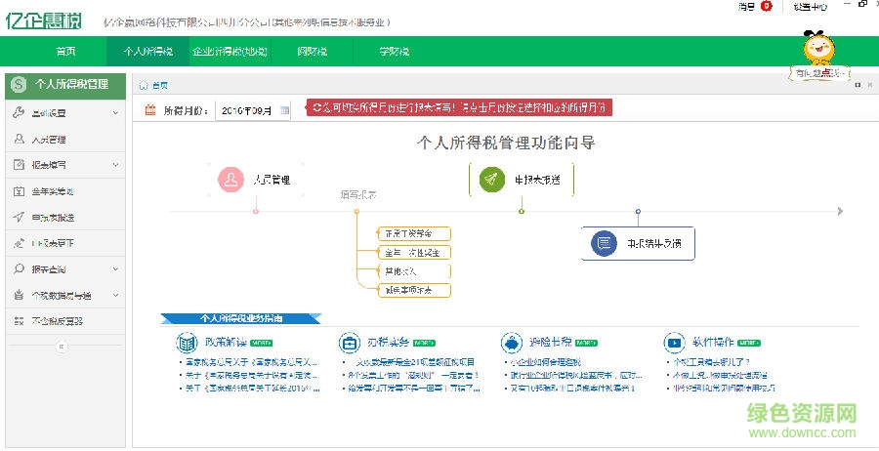
Task: Click the first wizard sub-step button under 填写报表
Action: pos(414,233)
